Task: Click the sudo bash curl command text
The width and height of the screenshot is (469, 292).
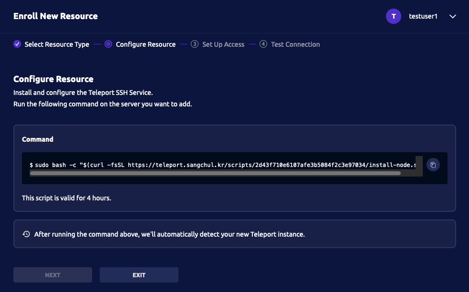Action: pyautogui.click(x=223, y=165)
